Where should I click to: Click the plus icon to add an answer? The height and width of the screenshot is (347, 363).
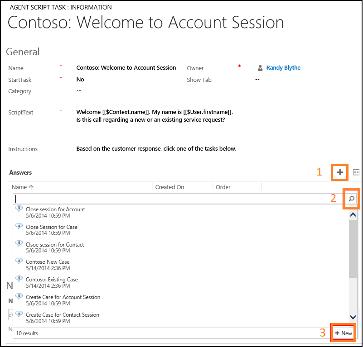click(x=339, y=172)
